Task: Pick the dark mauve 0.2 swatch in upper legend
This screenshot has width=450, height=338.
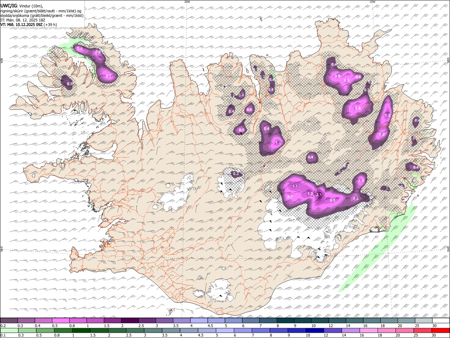Action: [9, 320]
